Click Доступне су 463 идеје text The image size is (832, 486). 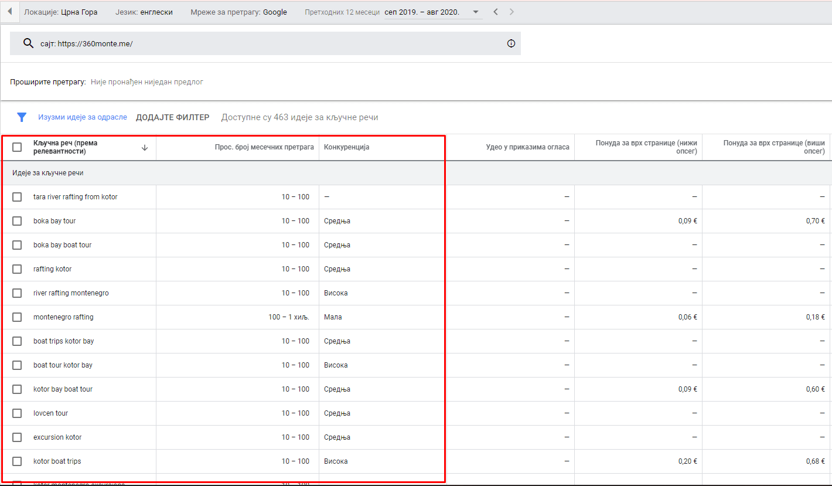[299, 117]
